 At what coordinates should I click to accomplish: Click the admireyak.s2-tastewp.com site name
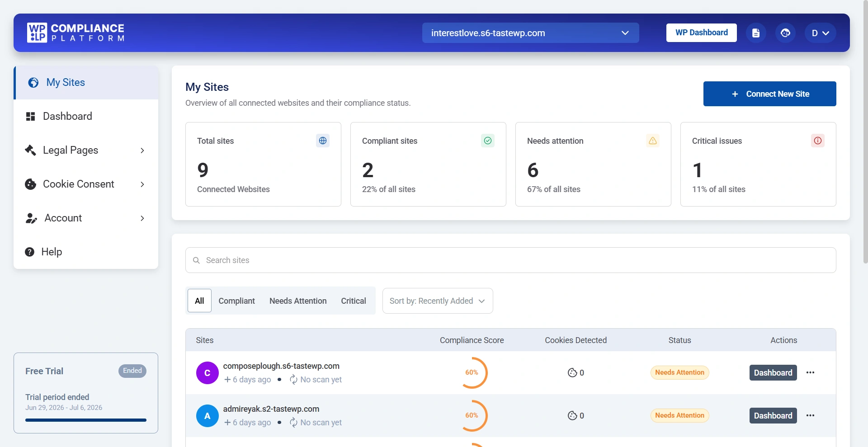(x=271, y=409)
